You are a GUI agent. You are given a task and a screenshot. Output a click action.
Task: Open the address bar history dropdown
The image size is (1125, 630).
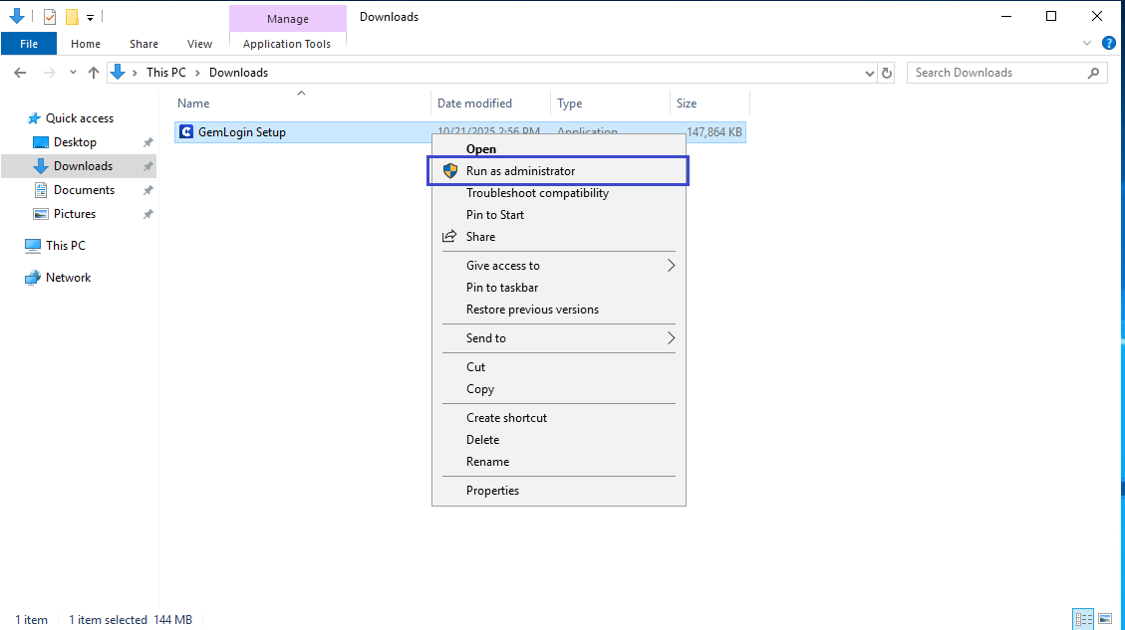pyautogui.click(x=870, y=73)
